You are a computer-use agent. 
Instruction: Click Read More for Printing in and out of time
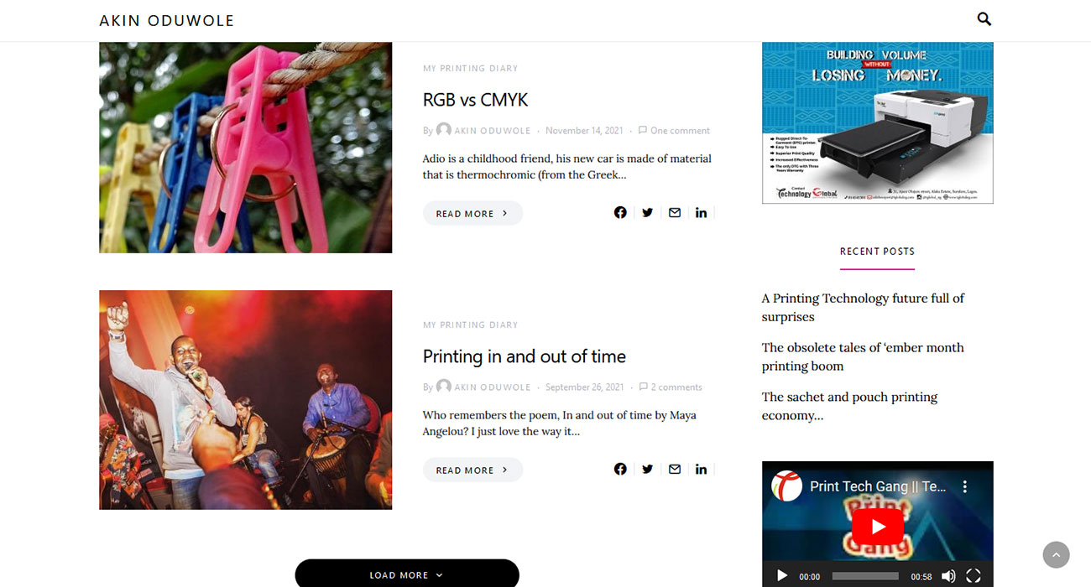pyautogui.click(x=472, y=470)
